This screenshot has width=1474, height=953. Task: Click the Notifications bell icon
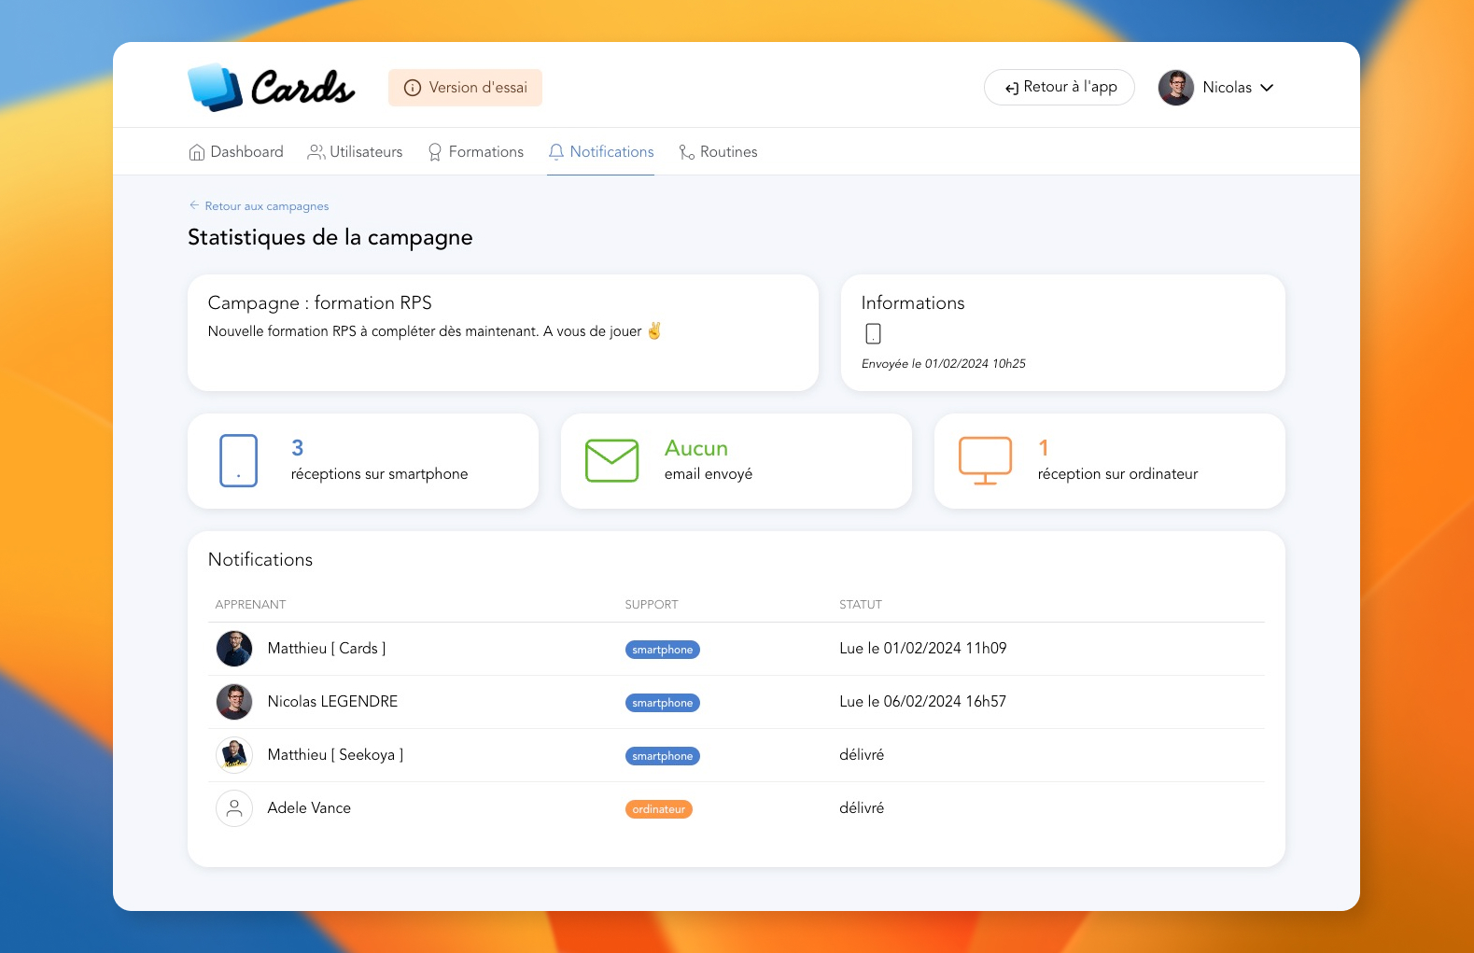[556, 152]
